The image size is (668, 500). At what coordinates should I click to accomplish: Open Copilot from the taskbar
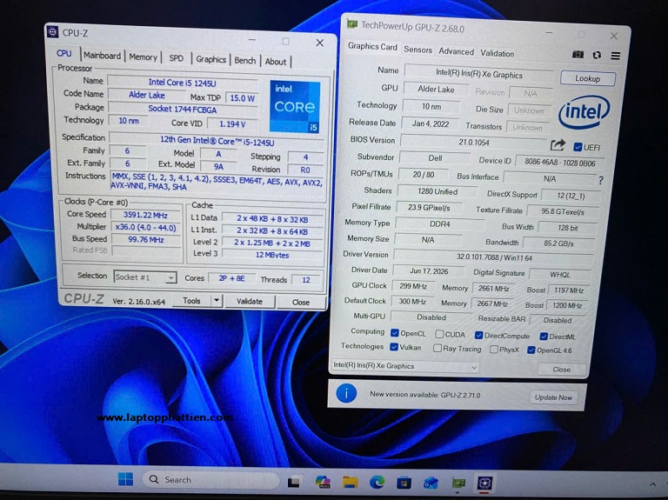pyautogui.click(x=323, y=482)
